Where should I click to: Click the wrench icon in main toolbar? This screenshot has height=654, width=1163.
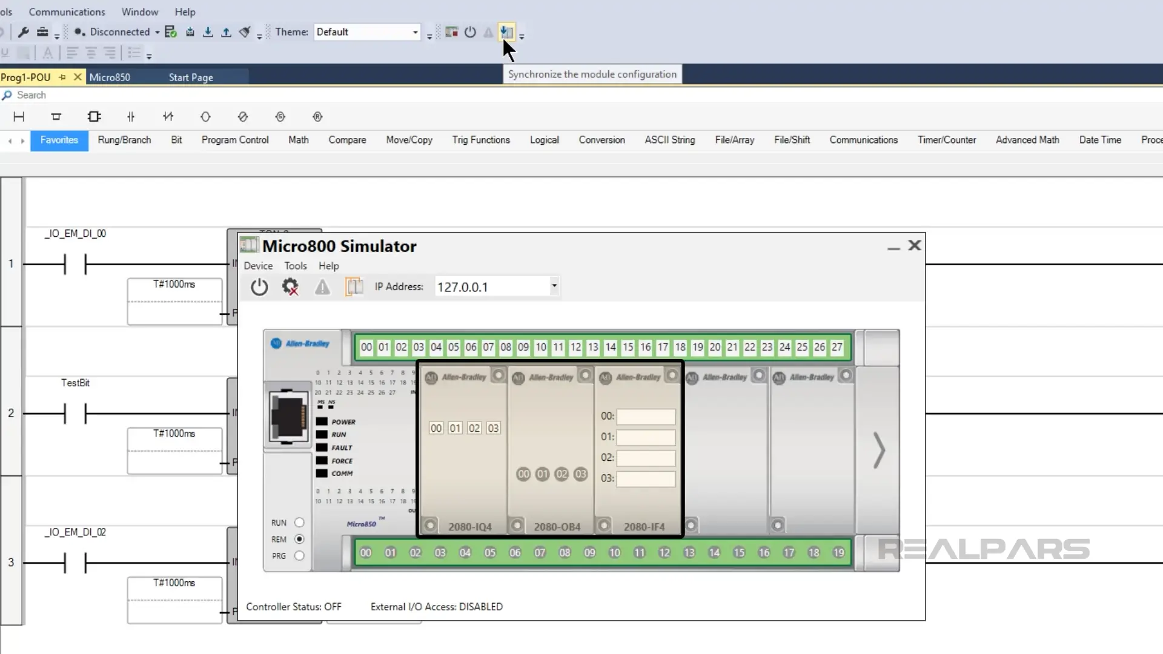(x=24, y=32)
